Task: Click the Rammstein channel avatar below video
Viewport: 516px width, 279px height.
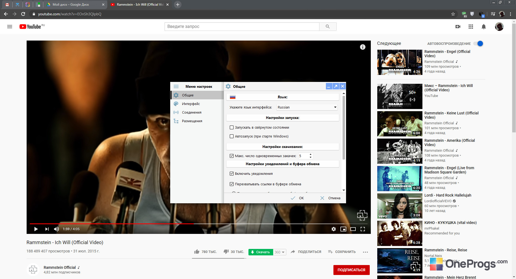Action: click(x=33, y=269)
